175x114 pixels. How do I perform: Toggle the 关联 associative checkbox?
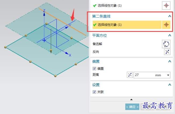point(94,92)
